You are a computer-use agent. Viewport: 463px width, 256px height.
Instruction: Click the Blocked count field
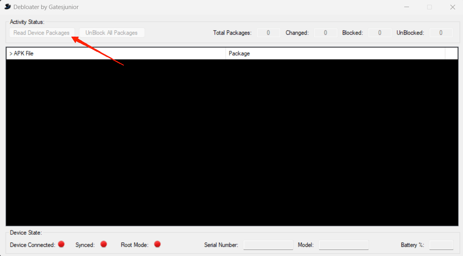tap(379, 33)
